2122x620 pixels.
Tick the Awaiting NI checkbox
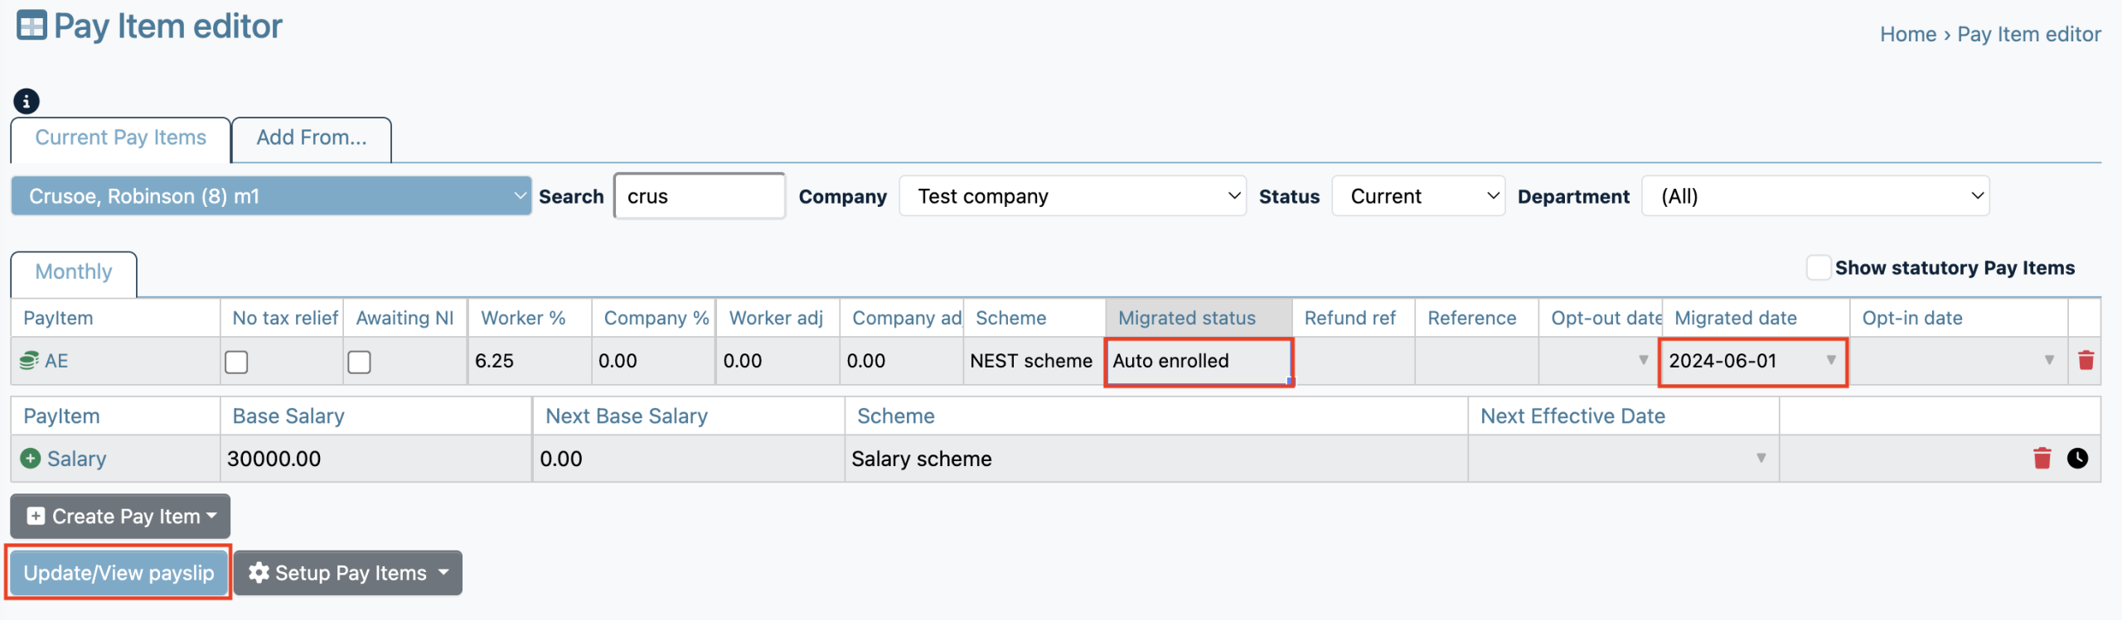click(x=359, y=362)
